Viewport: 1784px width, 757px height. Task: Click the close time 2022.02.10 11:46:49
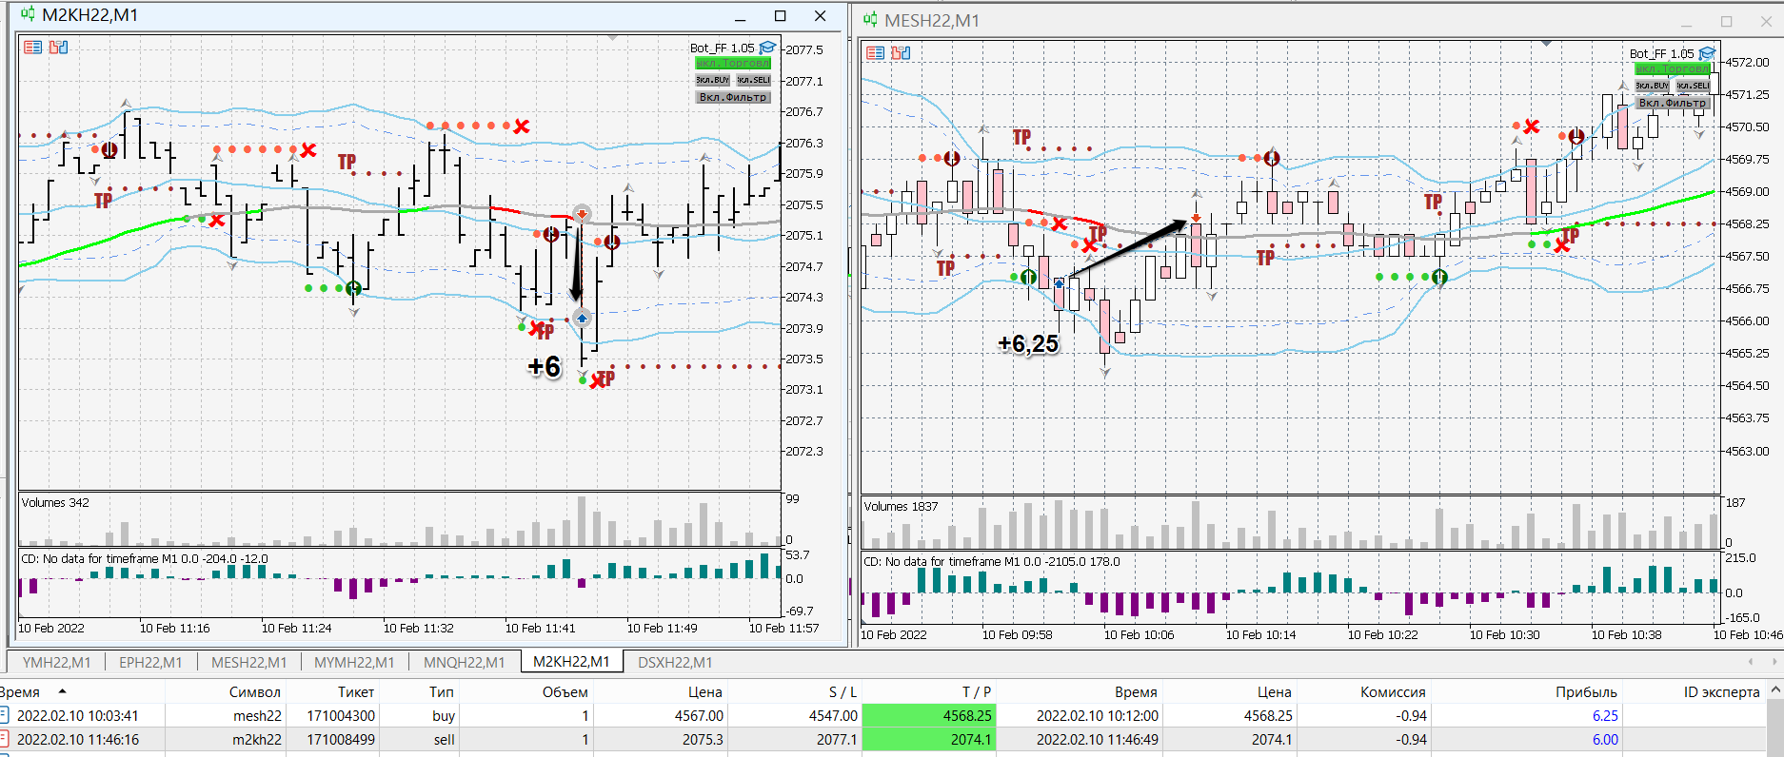1098,739
